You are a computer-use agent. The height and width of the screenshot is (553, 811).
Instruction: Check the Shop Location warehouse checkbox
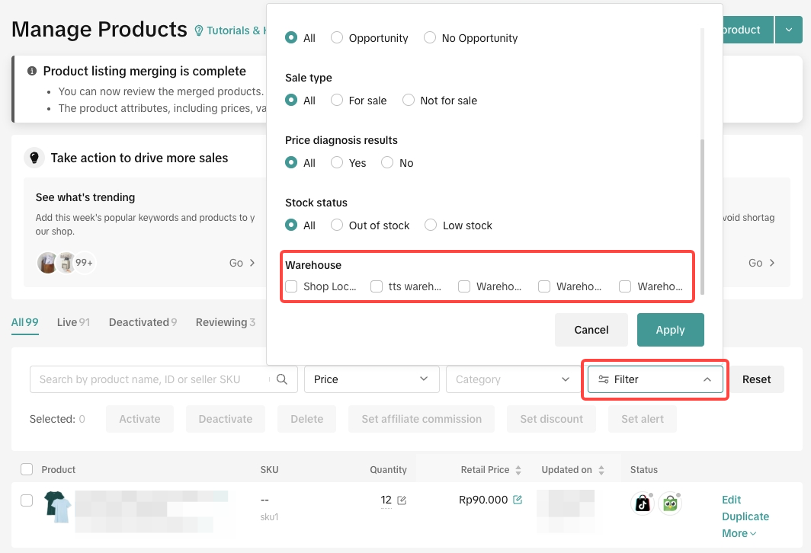pos(291,286)
